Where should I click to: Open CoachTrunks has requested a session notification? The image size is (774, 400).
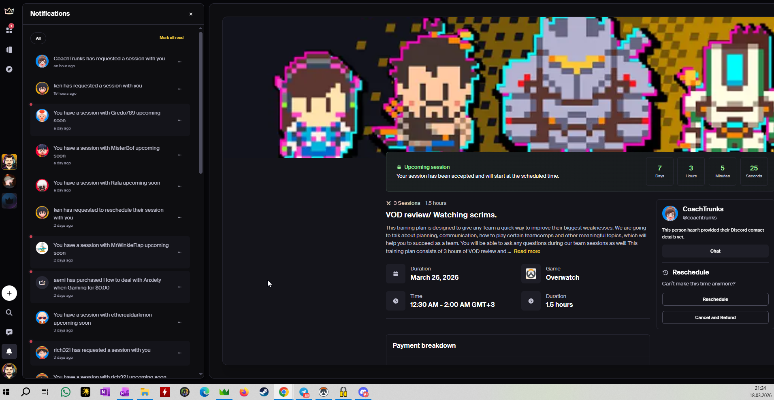[x=110, y=62]
